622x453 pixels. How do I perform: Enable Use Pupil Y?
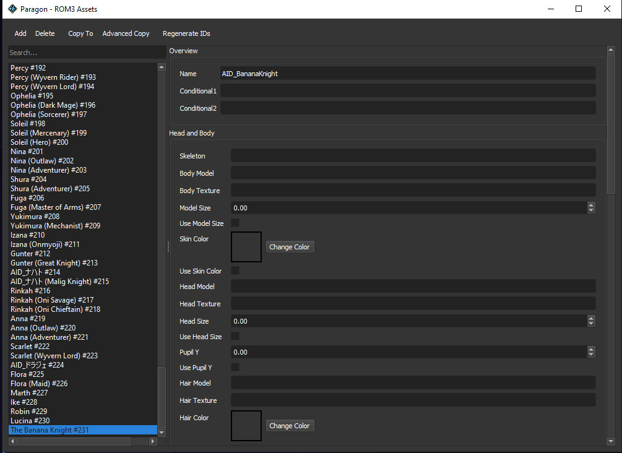[x=234, y=367]
